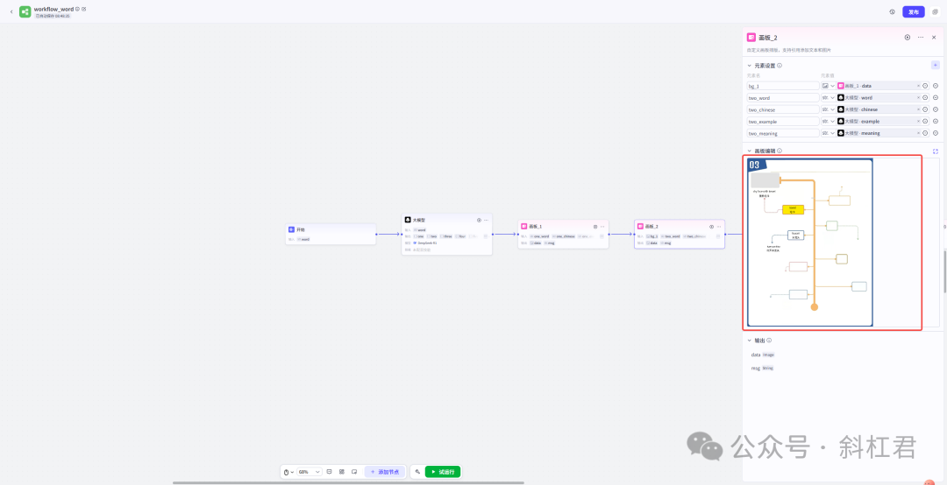Screen dimensions: 947x485
Task: Remove the two_example element row
Action: (x=936, y=121)
